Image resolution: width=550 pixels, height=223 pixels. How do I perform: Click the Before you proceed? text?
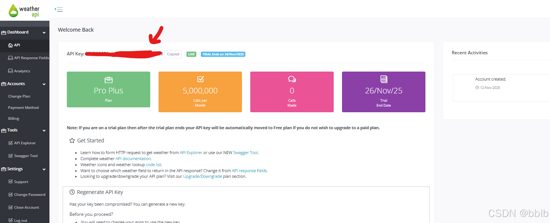click(91, 214)
